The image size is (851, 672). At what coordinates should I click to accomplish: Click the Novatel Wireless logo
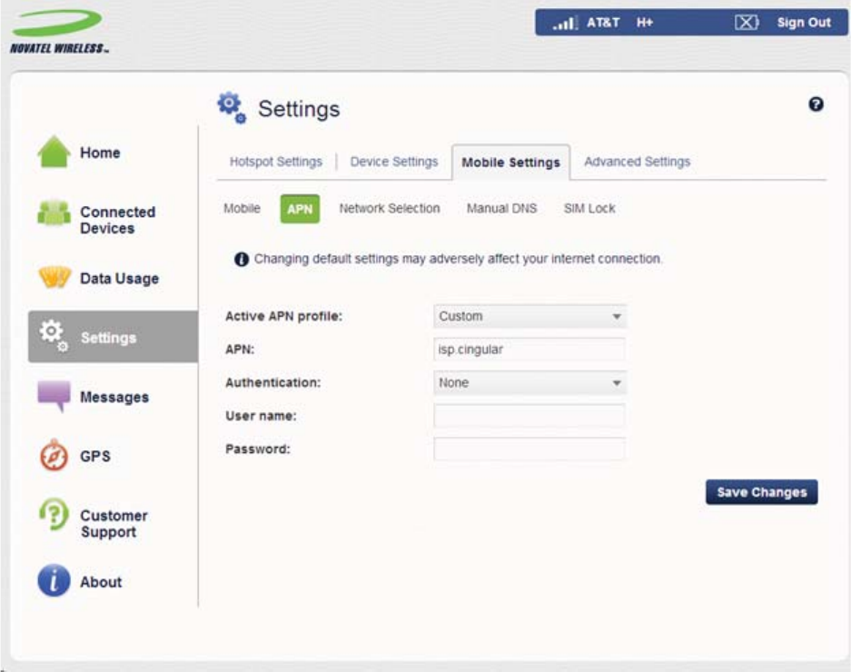(x=59, y=32)
